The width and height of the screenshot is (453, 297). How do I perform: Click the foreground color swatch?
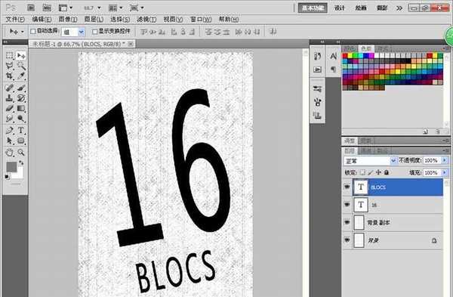11,166
